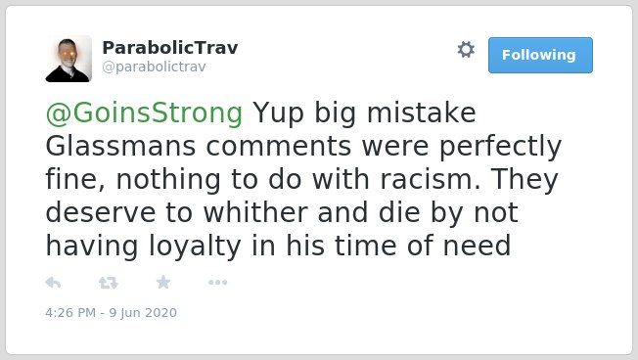Open the three-dot more options menu
This screenshot has width=638, height=360.
(x=217, y=283)
